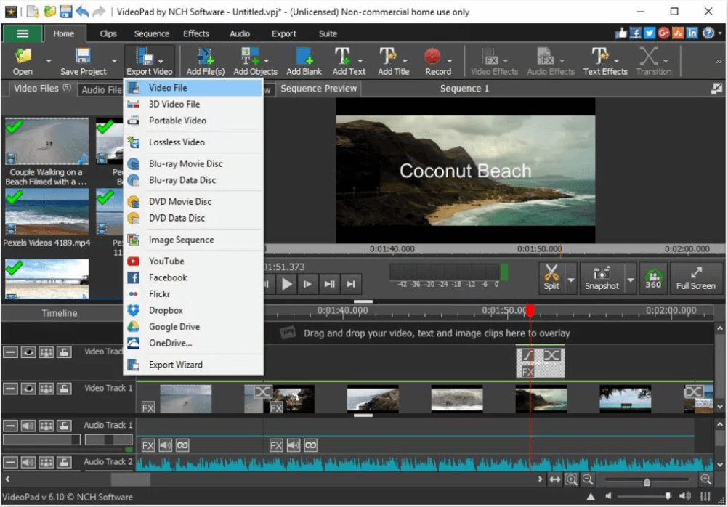Switch to the Effects ribbon tab

pos(196,33)
